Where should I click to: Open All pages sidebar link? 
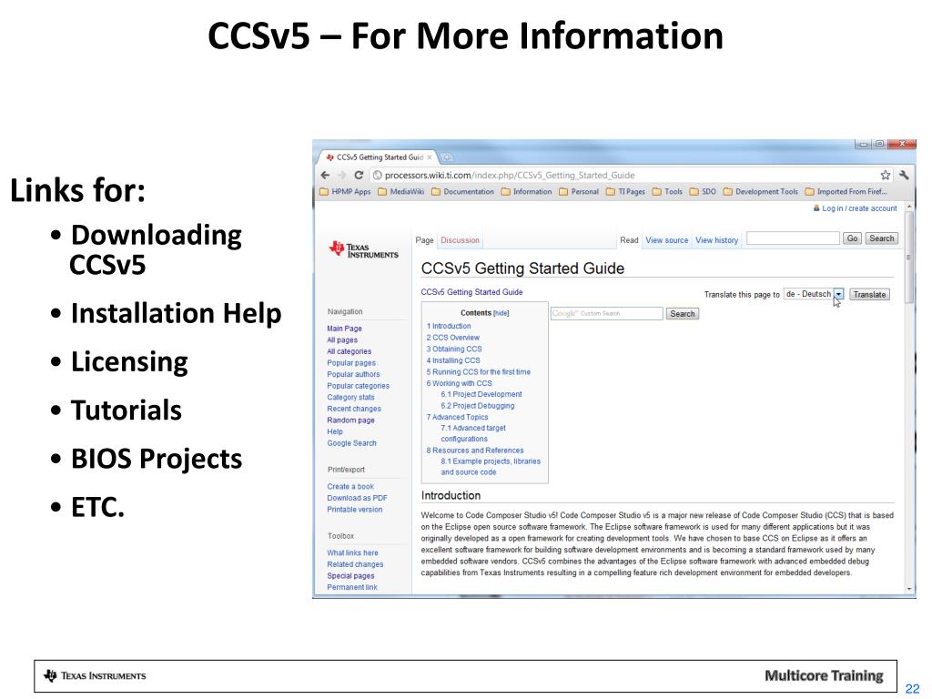tap(342, 340)
